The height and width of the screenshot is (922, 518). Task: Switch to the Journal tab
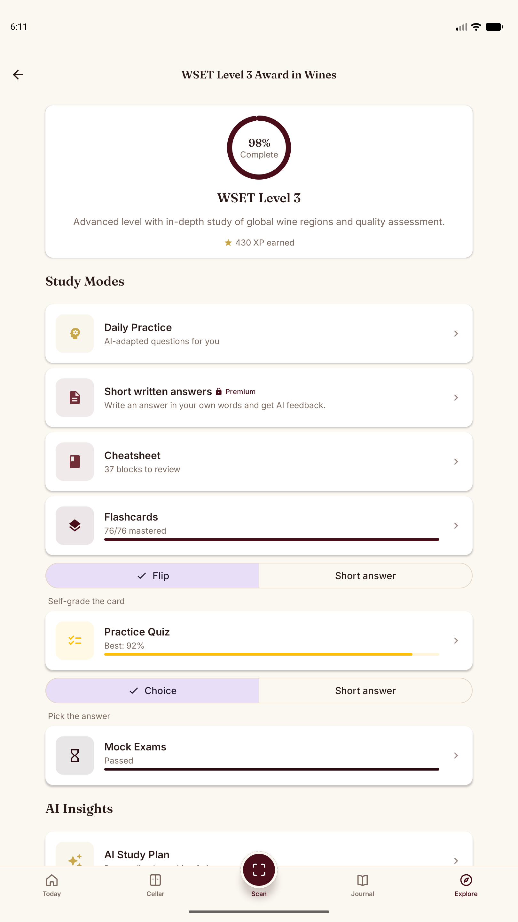pos(363,886)
